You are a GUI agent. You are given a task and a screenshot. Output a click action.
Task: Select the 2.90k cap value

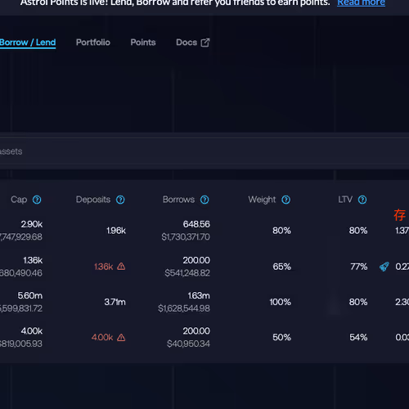32,224
